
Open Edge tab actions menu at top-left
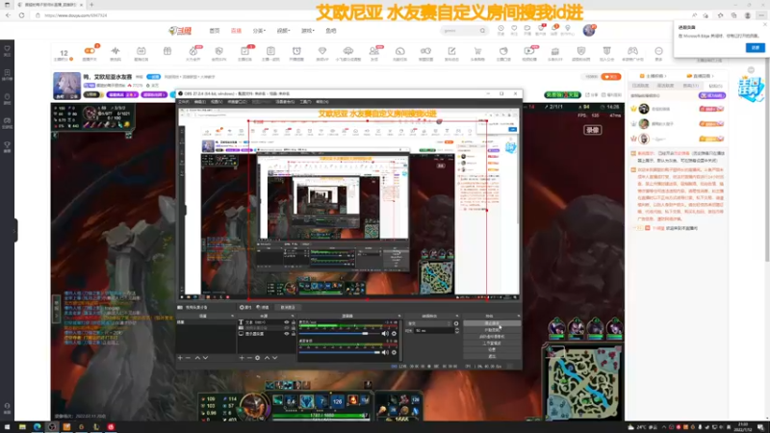click(7, 5)
